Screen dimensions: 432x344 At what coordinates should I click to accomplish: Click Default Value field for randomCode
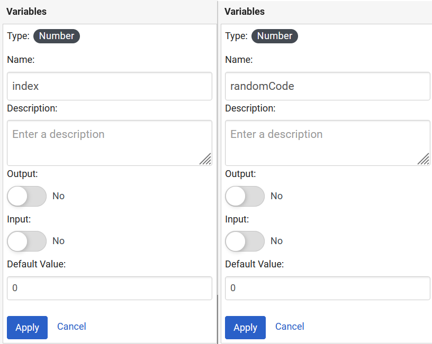(327, 288)
